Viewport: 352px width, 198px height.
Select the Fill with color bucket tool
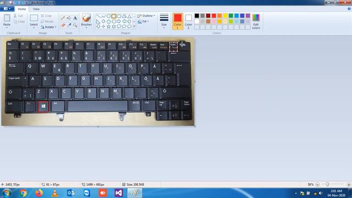[69, 18]
